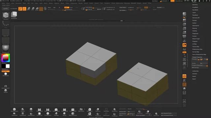Click the LightBox button
The image size is (211, 118).
click(6, 9)
